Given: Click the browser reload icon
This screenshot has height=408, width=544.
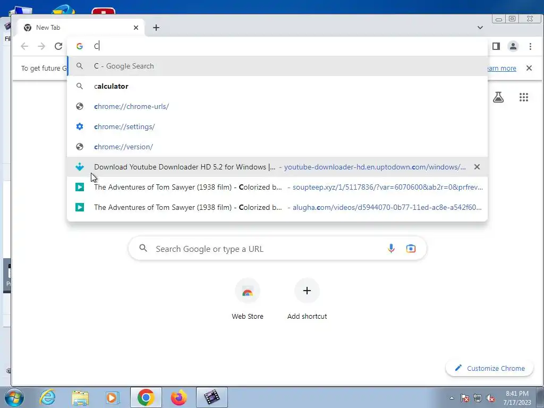Looking at the screenshot, I should pos(58,46).
